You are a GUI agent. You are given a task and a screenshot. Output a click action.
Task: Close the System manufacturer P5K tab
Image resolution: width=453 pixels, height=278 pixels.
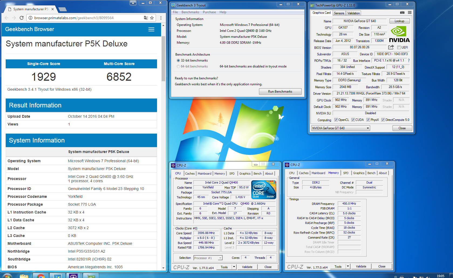53,9
